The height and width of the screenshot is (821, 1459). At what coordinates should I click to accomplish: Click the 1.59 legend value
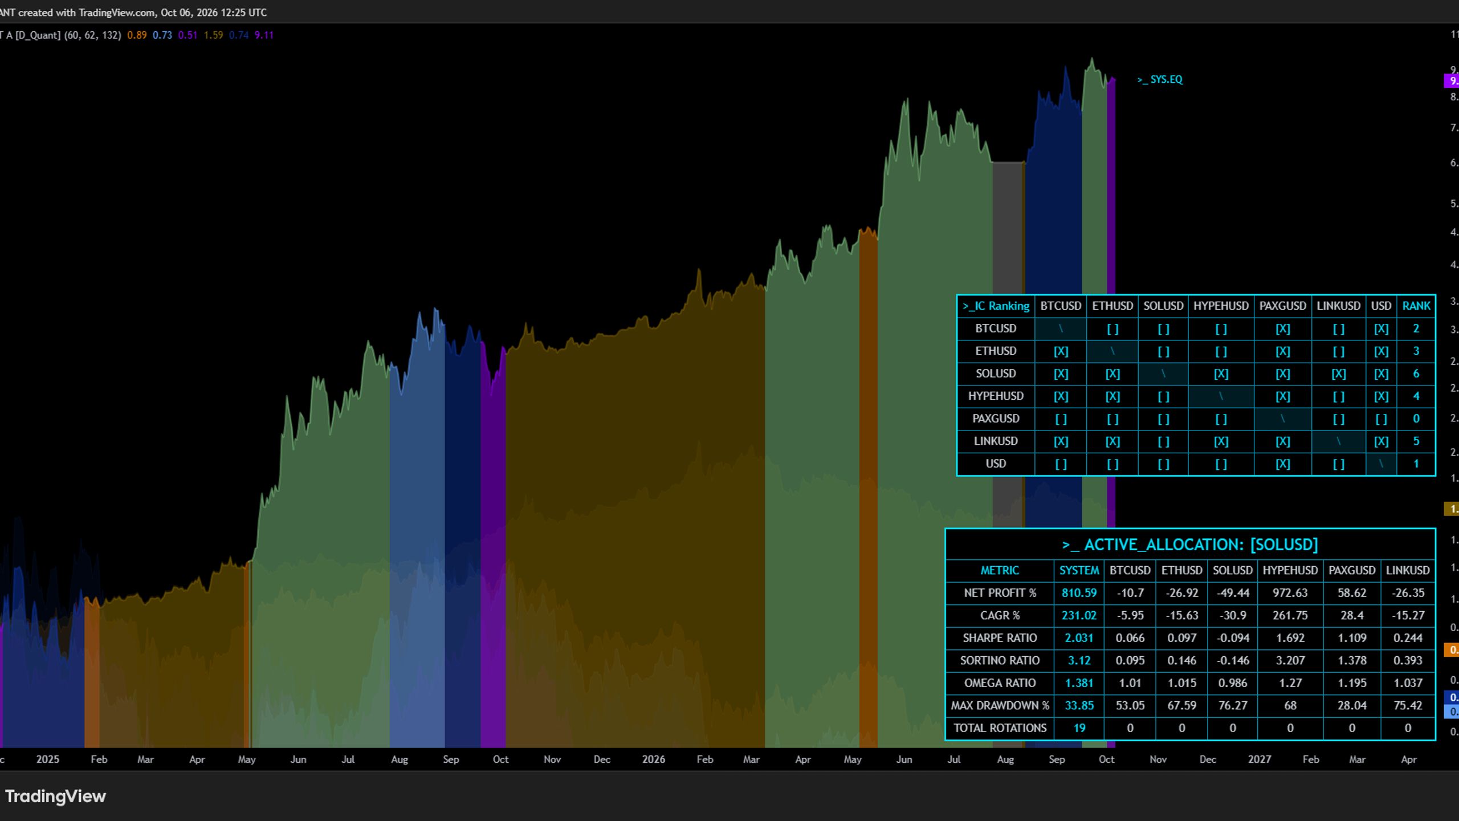(213, 35)
